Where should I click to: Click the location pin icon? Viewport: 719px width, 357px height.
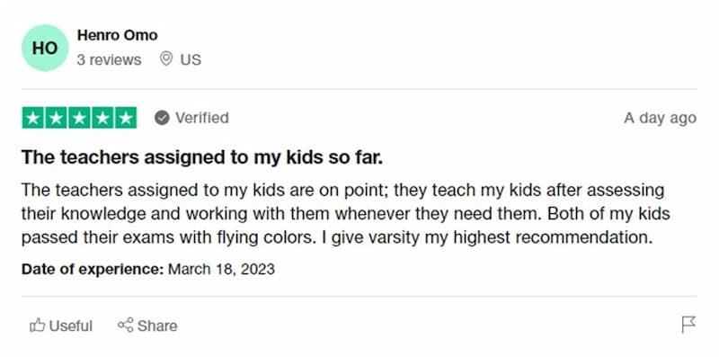(166, 59)
